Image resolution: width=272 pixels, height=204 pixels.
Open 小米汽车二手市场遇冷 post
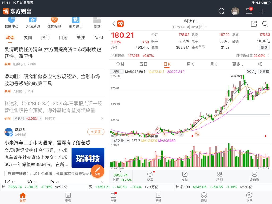pyautogui.click(x=47, y=143)
